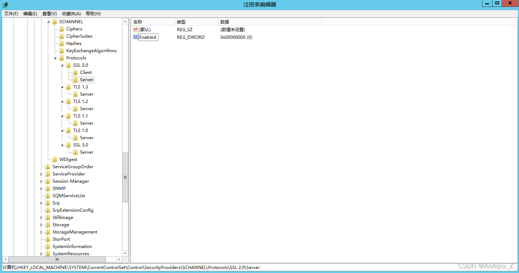519x273 pixels.
Task: Click the TLS 1.1 folder icon
Action: (x=68, y=116)
